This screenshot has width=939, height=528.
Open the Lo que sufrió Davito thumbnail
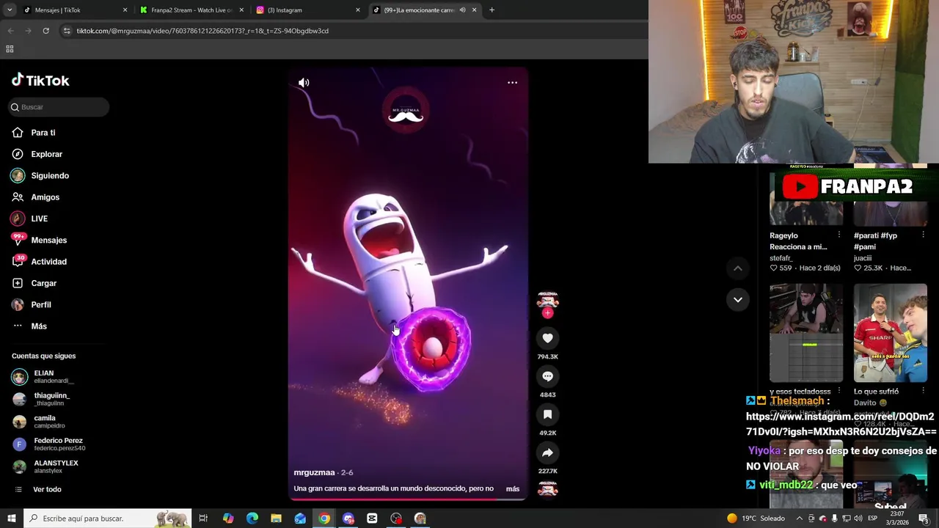click(x=891, y=333)
